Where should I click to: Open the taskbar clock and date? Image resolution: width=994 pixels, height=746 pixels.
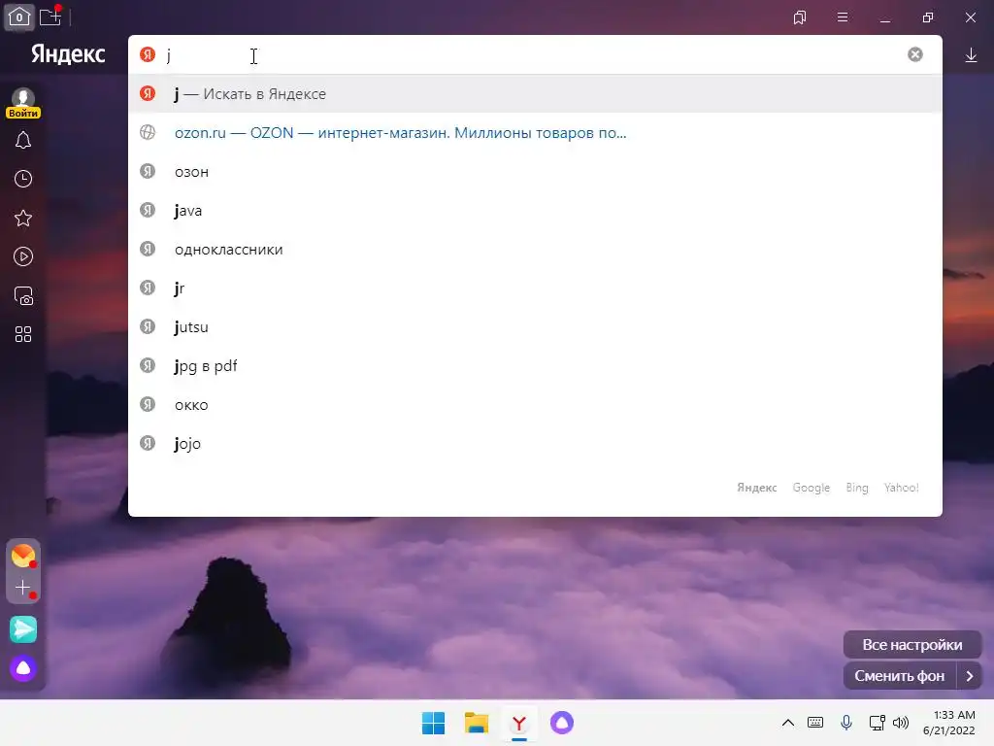pos(949,723)
